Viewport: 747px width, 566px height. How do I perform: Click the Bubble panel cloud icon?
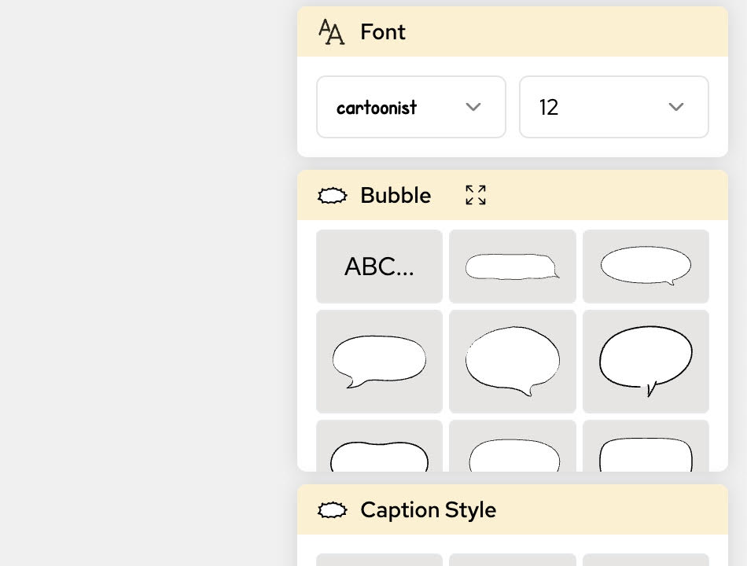(332, 195)
